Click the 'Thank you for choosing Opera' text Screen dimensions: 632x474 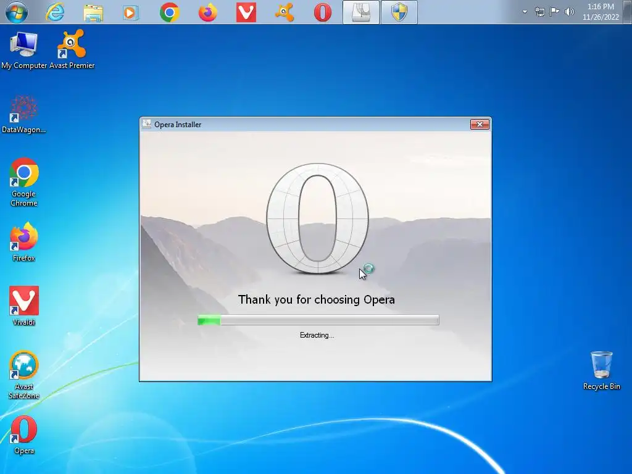pos(317,299)
